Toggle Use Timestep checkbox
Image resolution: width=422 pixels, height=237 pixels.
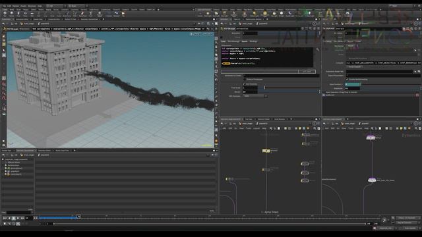[x=244, y=84]
